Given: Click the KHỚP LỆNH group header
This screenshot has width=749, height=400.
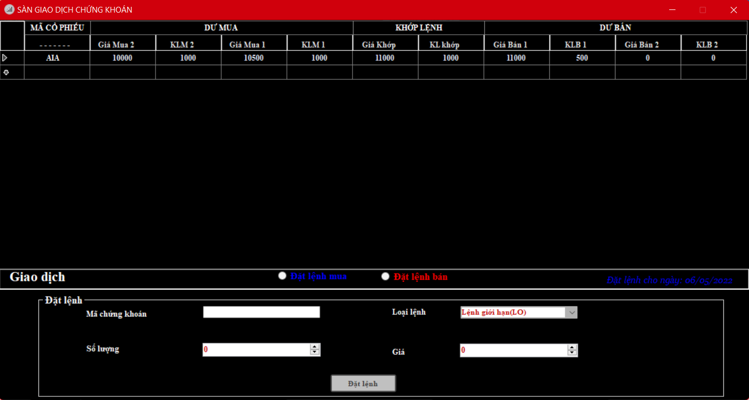Looking at the screenshot, I should pyautogui.click(x=419, y=28).
